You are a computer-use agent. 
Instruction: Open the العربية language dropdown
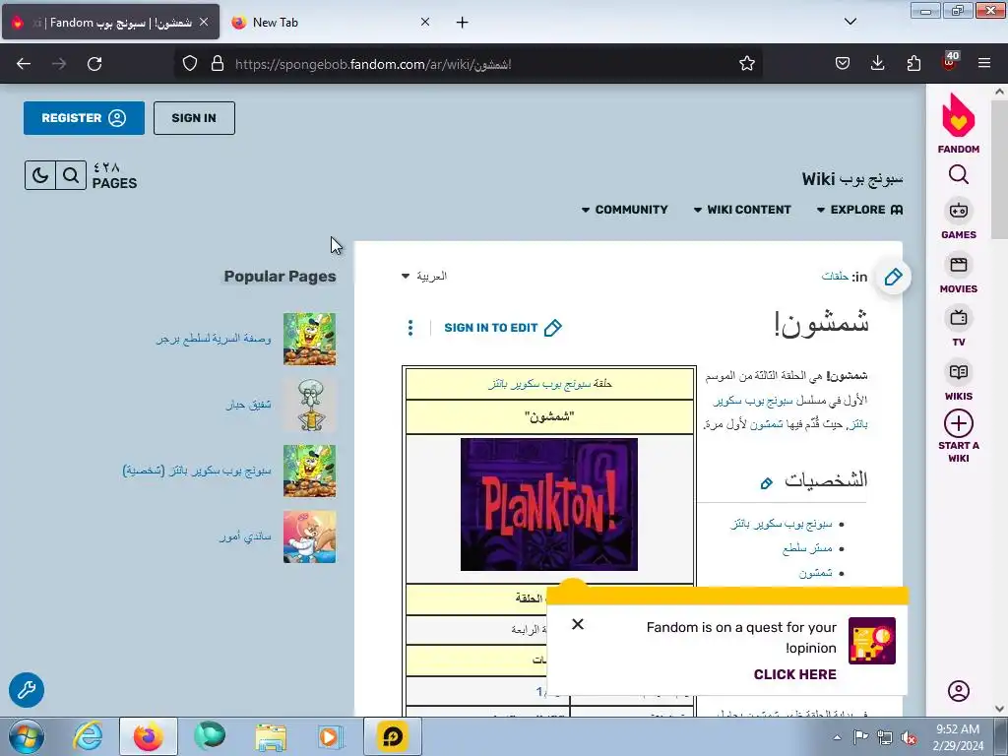pyautogui.click(x=423, y=276)
